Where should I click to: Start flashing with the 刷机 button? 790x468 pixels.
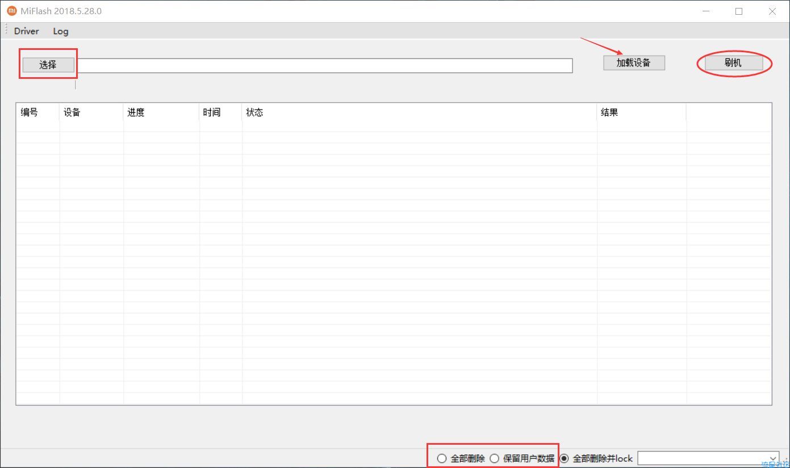tap(733, 63)
